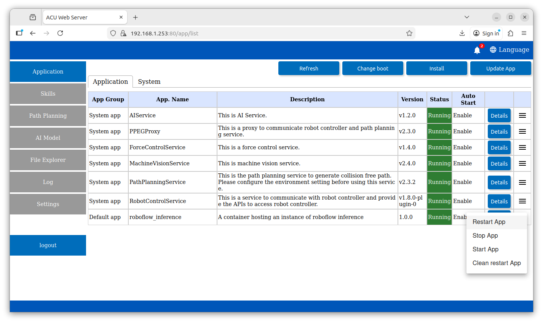Choose Start App from context menu
Image resolution: width=543 pixels, height=323 pixels.
coord(497,249)
